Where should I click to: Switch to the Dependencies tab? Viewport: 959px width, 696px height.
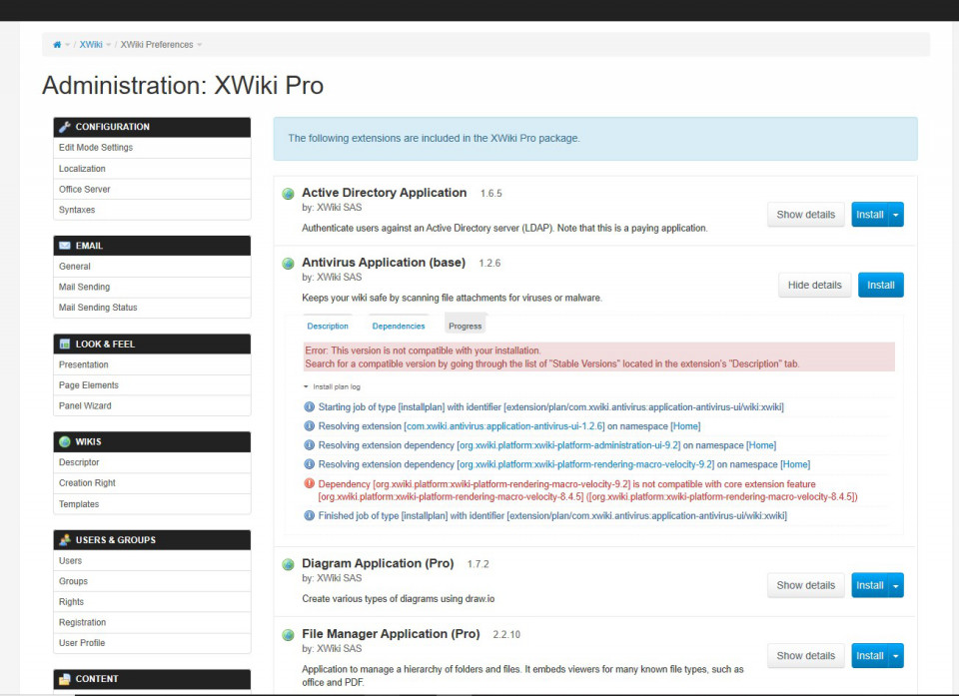coord(399,326)
